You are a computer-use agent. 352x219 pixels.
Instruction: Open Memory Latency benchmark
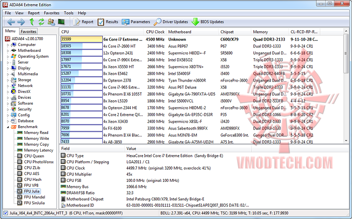39,150
